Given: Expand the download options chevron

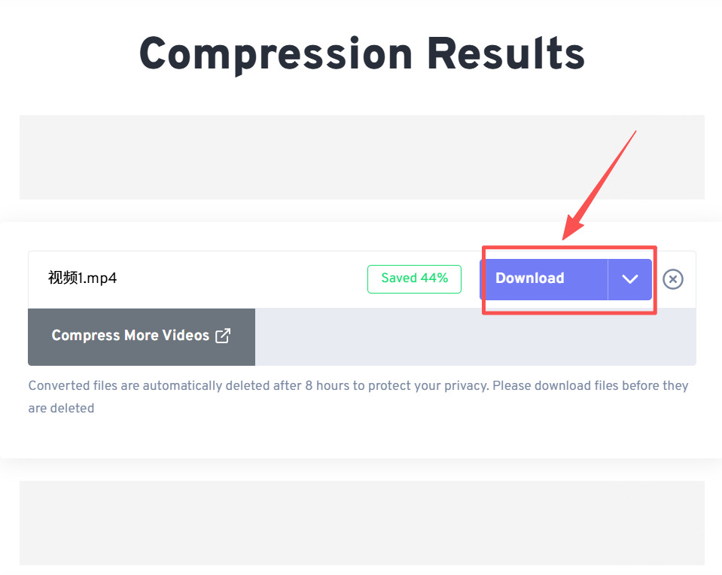Looking at the screenshot, I should pos(629,279).
